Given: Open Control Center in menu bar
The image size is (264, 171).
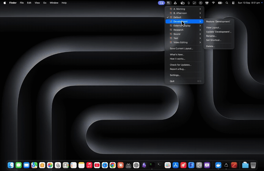Looking at the screenshot, I should click(233, 3).
